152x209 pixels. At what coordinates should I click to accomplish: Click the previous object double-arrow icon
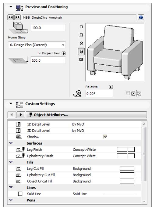pyautogui.click(x=11, y=17)
